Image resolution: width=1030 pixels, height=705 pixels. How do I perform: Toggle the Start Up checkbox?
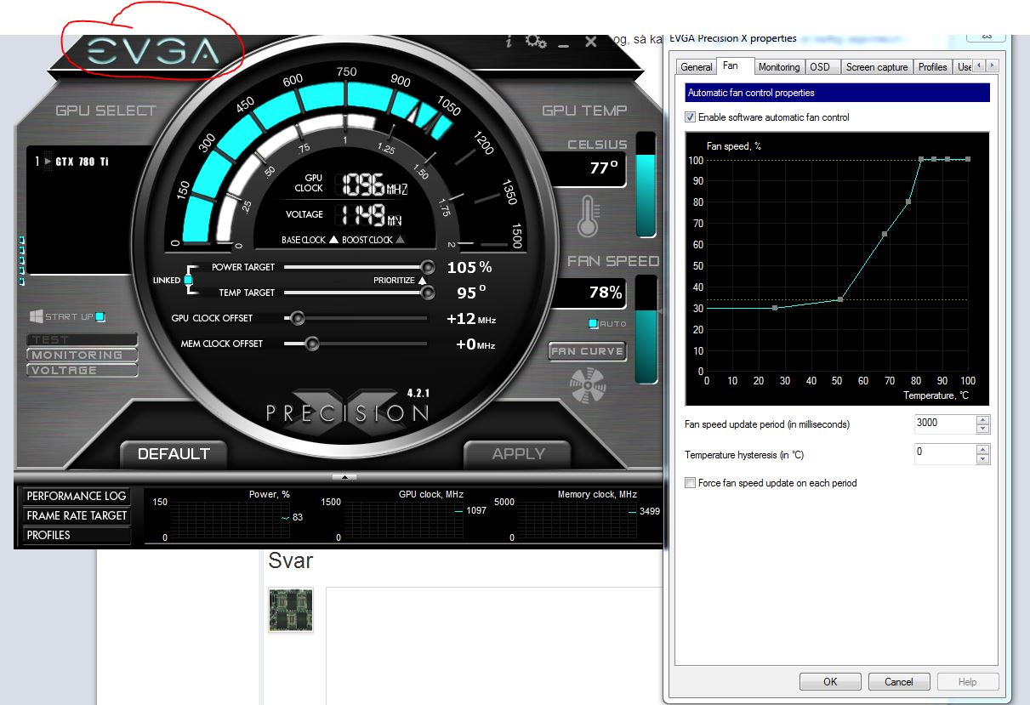[100, 316]
